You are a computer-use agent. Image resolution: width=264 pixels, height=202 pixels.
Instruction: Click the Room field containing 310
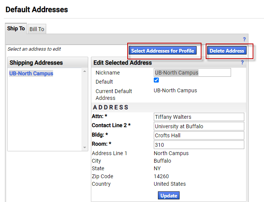[x=199, y=145]
